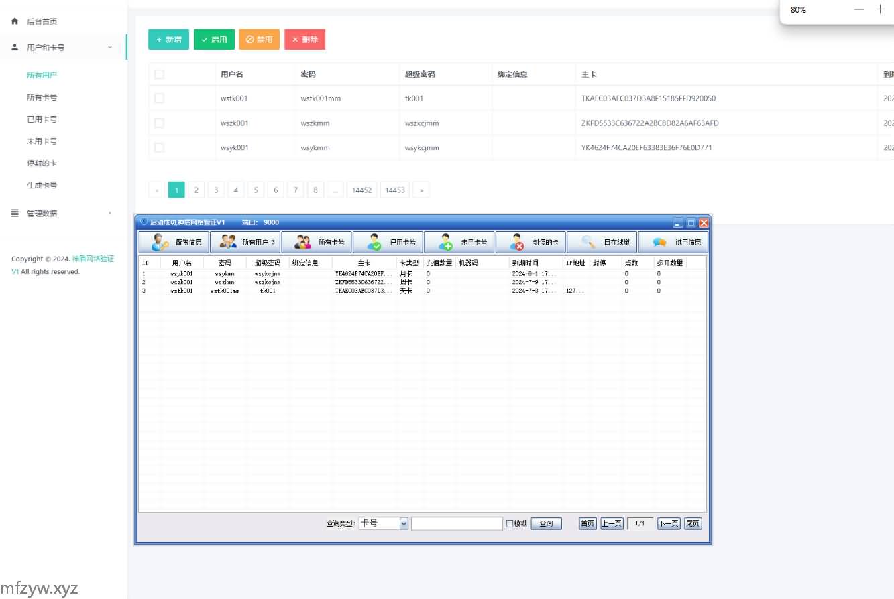
Task: Tick the select-all checkbox in table header
Action: [x=159, y=74]
